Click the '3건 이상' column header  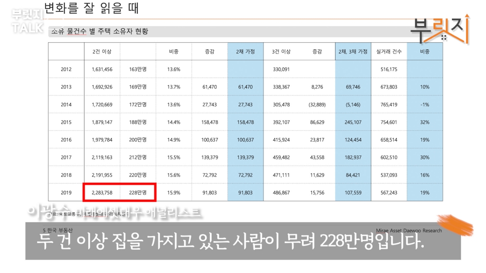click(281, 51)
